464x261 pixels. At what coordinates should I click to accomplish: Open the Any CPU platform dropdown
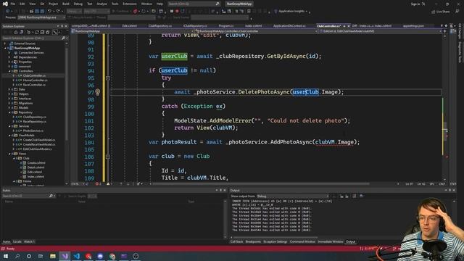point(96,12)
